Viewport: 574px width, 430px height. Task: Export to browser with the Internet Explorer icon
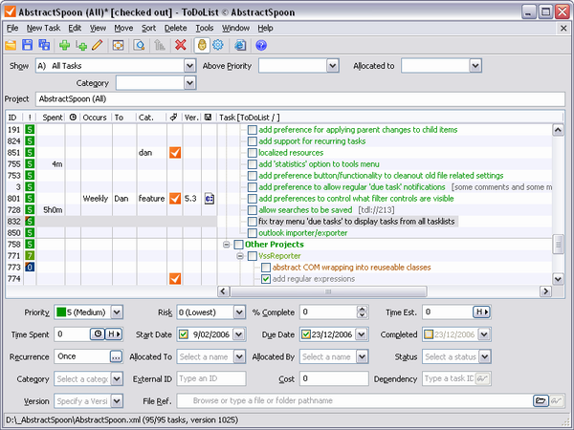(x=240, y=45)
